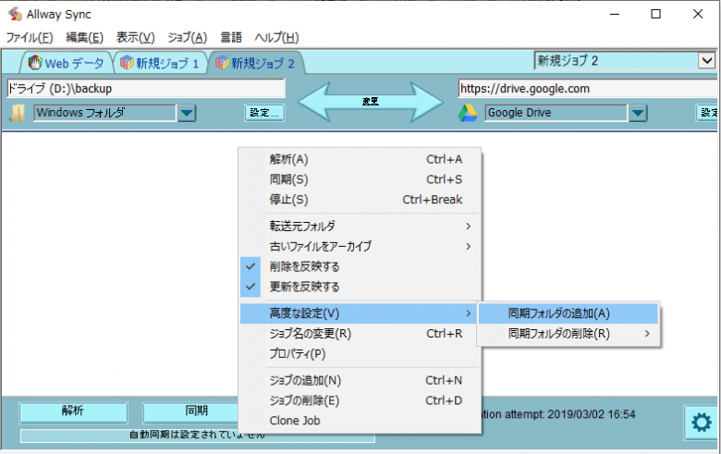Click the 解析 button at bottom

pyautogui.click(x=73, y=411)
